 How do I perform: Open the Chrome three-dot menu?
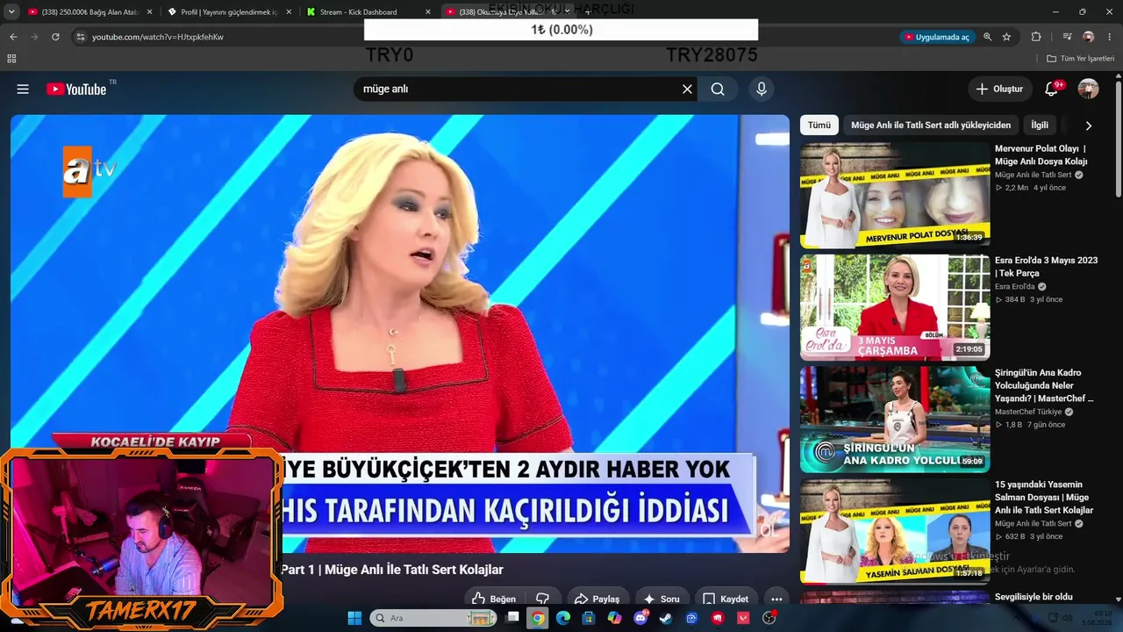point(1111,37)
